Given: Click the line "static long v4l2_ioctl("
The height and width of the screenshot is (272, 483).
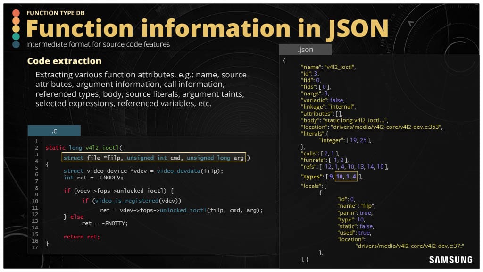Looking at the screenshot, I should click(84, 148).
